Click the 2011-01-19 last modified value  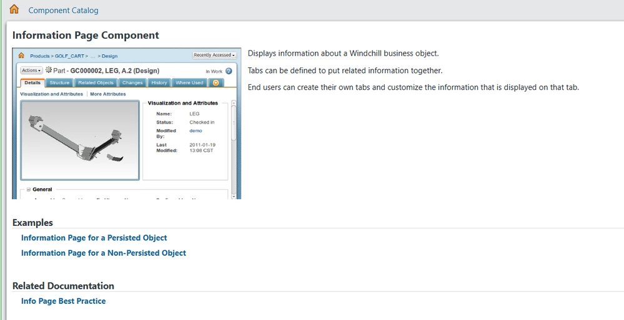tap(202, 148)
